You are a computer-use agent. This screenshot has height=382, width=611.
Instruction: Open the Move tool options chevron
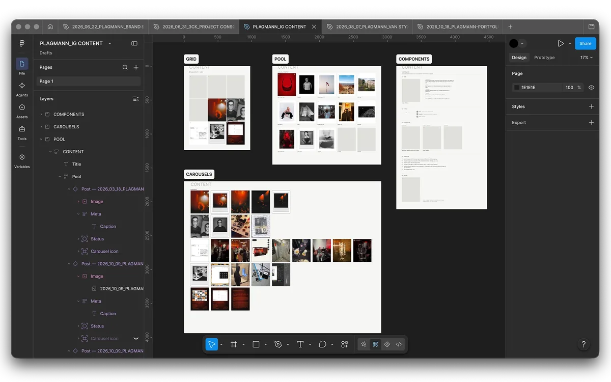pos(221,345)
